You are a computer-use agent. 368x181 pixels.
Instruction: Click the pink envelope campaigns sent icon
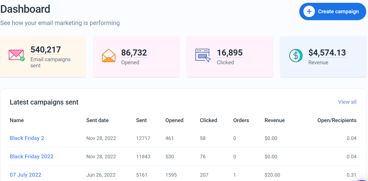pos(17,55)
